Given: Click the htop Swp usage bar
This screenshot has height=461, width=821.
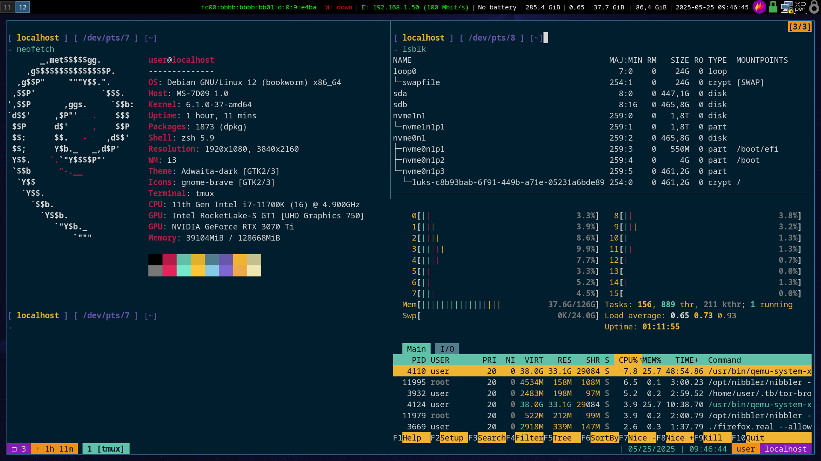Looking at the screenshot, I should point(501,315).
